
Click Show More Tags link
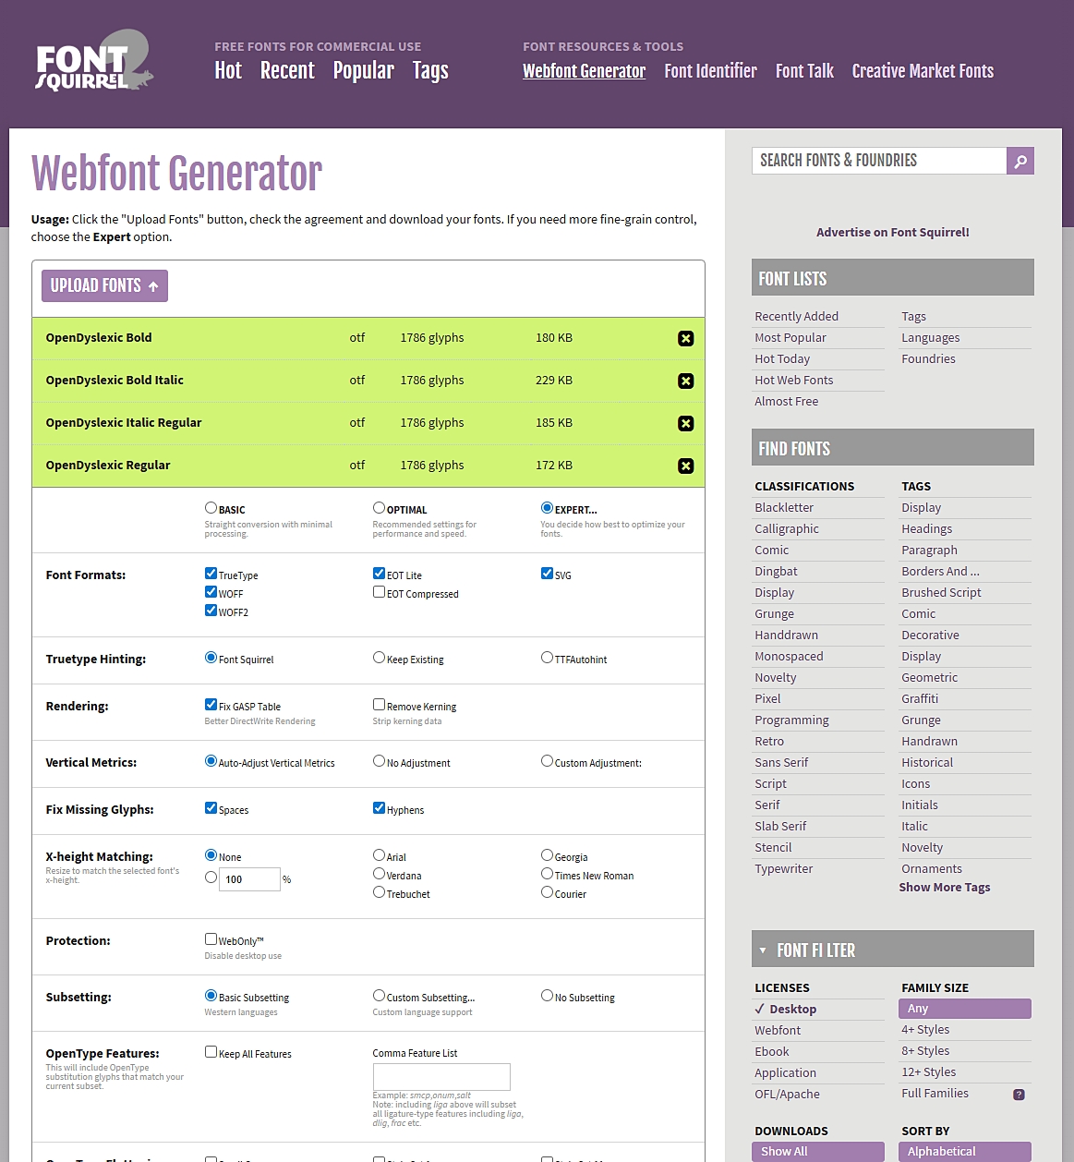pyautogui.click(x=945, y=887)
